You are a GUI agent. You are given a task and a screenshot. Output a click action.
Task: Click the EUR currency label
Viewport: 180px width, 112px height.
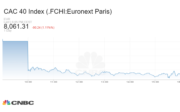point(6,19)
